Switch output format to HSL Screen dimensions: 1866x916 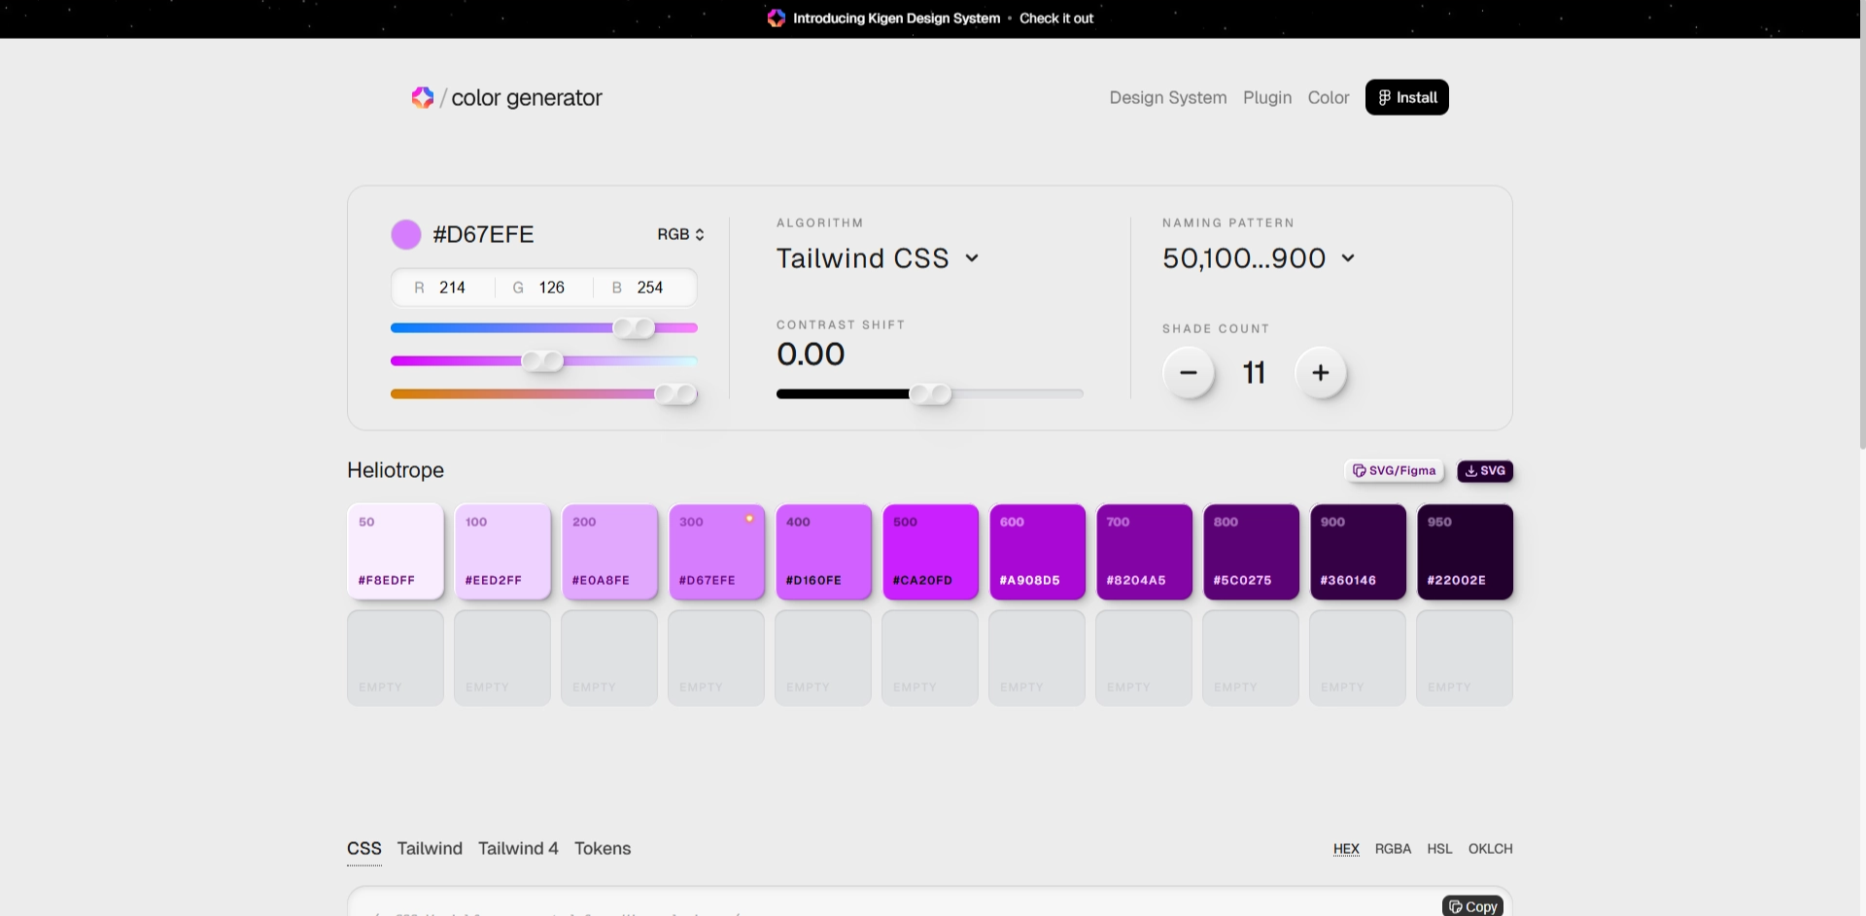pyautogui.click(x=1439, y=849)
